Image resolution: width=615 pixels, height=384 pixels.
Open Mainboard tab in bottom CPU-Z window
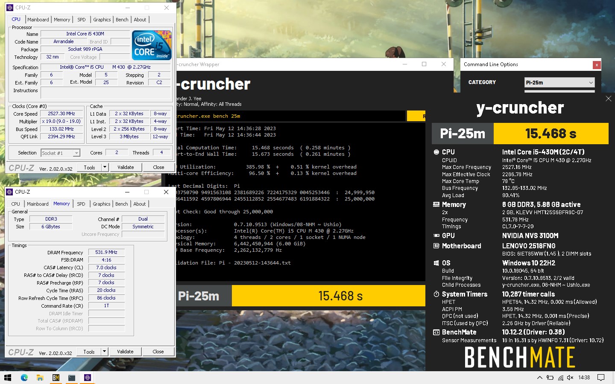pos(38,204)
